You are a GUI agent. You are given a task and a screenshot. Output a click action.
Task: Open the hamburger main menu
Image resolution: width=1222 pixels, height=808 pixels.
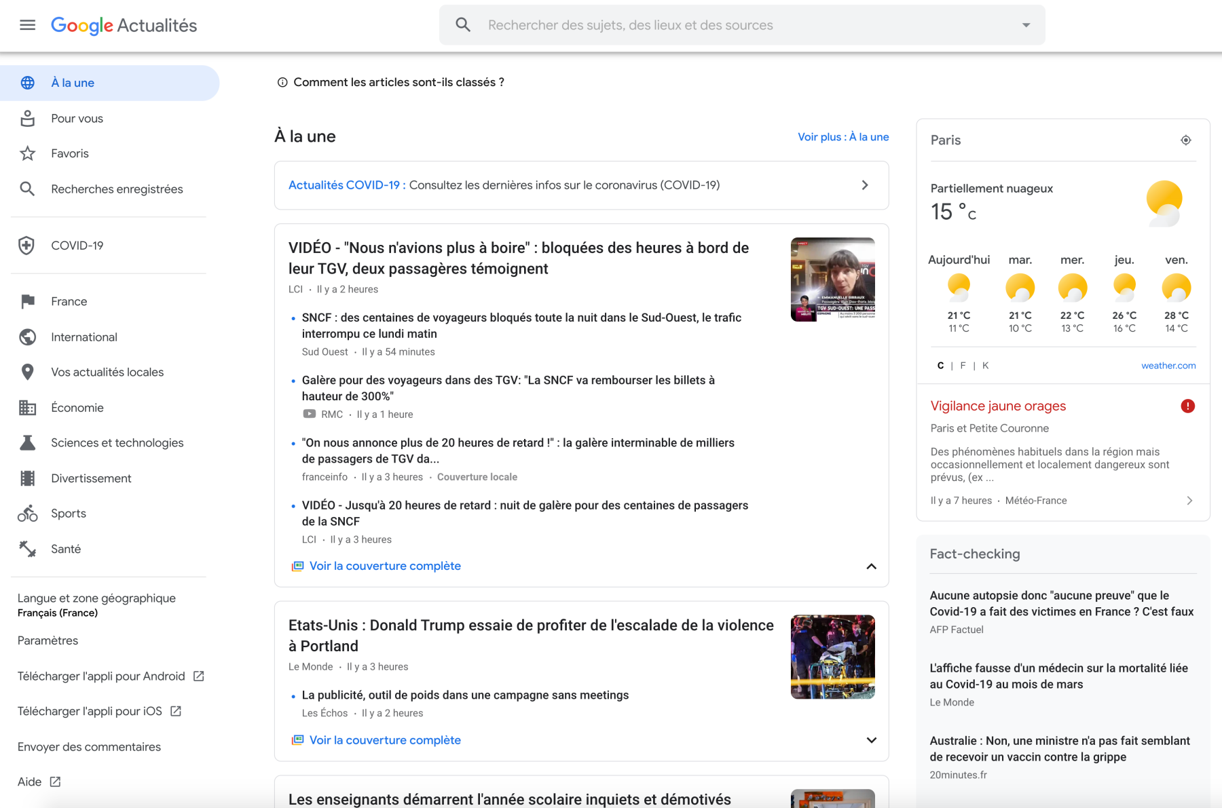[27, 25]
